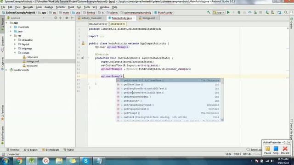Choose getBaseline() completion suggestion
Viewport: 294px width, 165px height.
[168, 84]
